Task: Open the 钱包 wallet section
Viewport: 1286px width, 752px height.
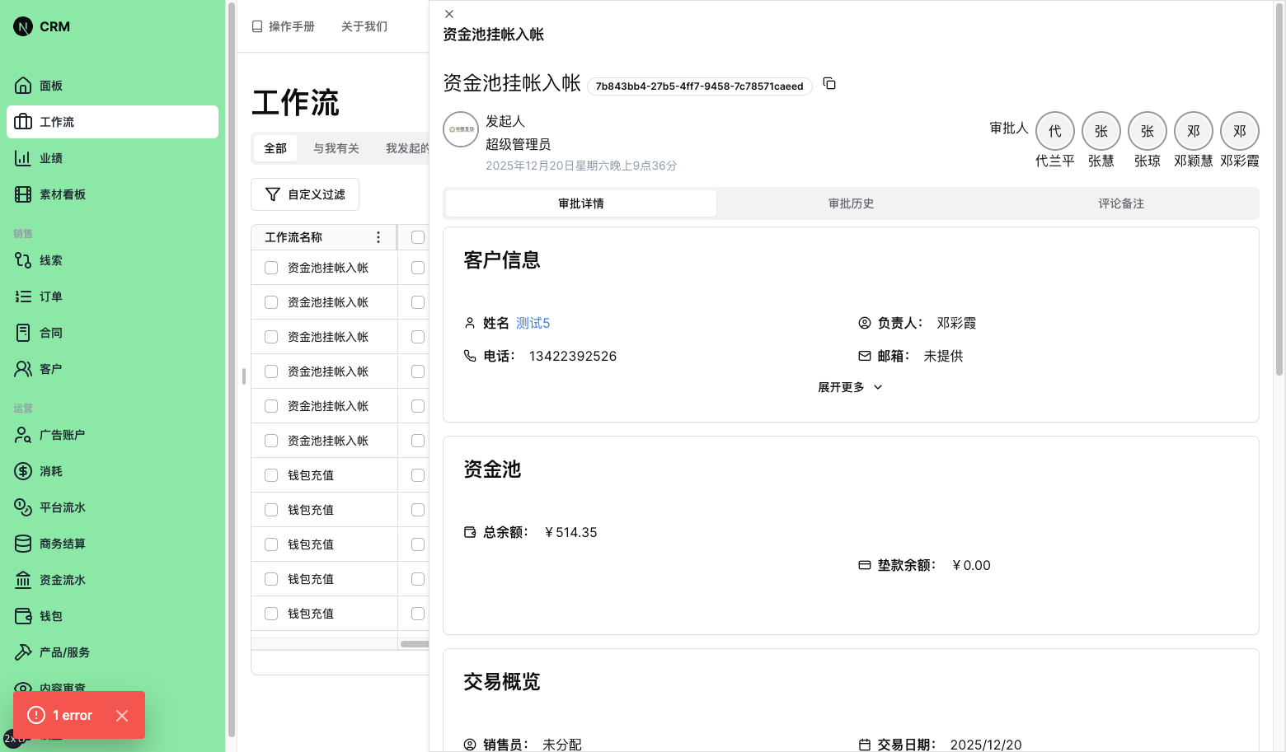Action: click(49, 615)
